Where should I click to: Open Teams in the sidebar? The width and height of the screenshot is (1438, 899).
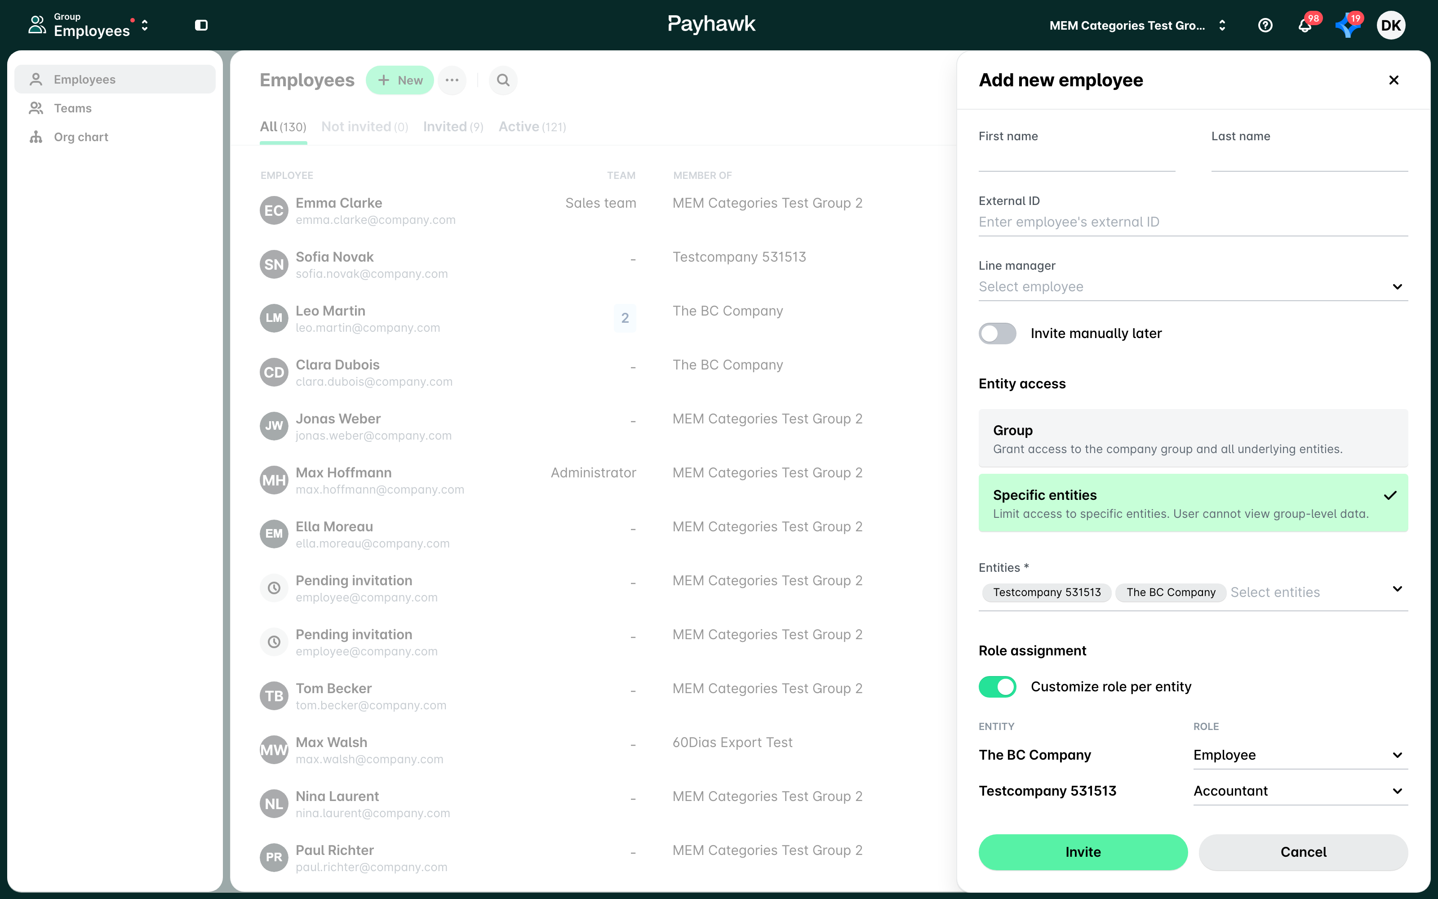tap(115, 107)
